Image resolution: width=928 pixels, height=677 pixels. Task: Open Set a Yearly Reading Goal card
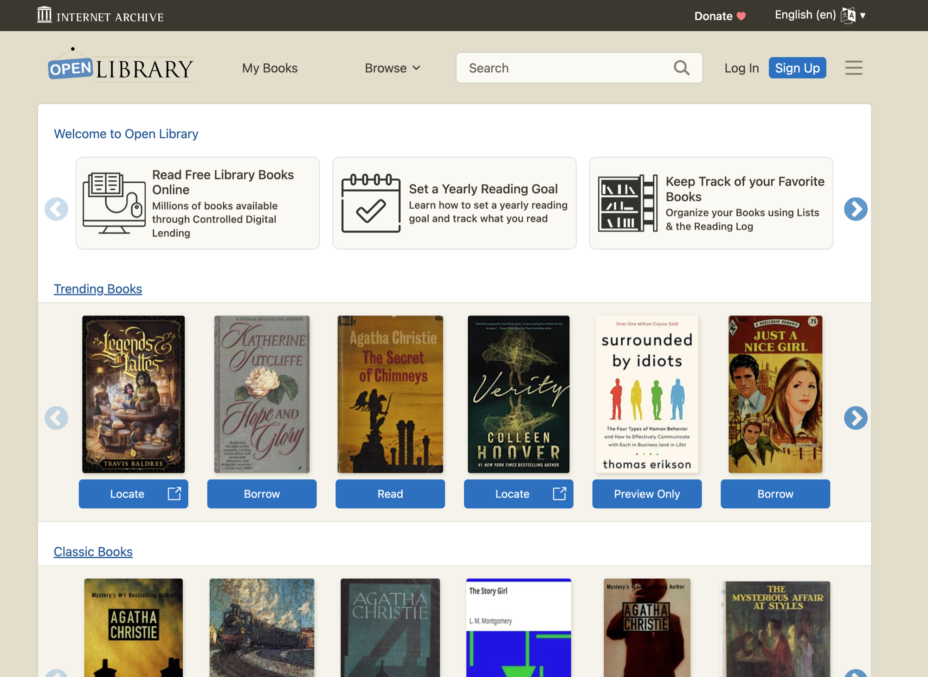(454, 203)
